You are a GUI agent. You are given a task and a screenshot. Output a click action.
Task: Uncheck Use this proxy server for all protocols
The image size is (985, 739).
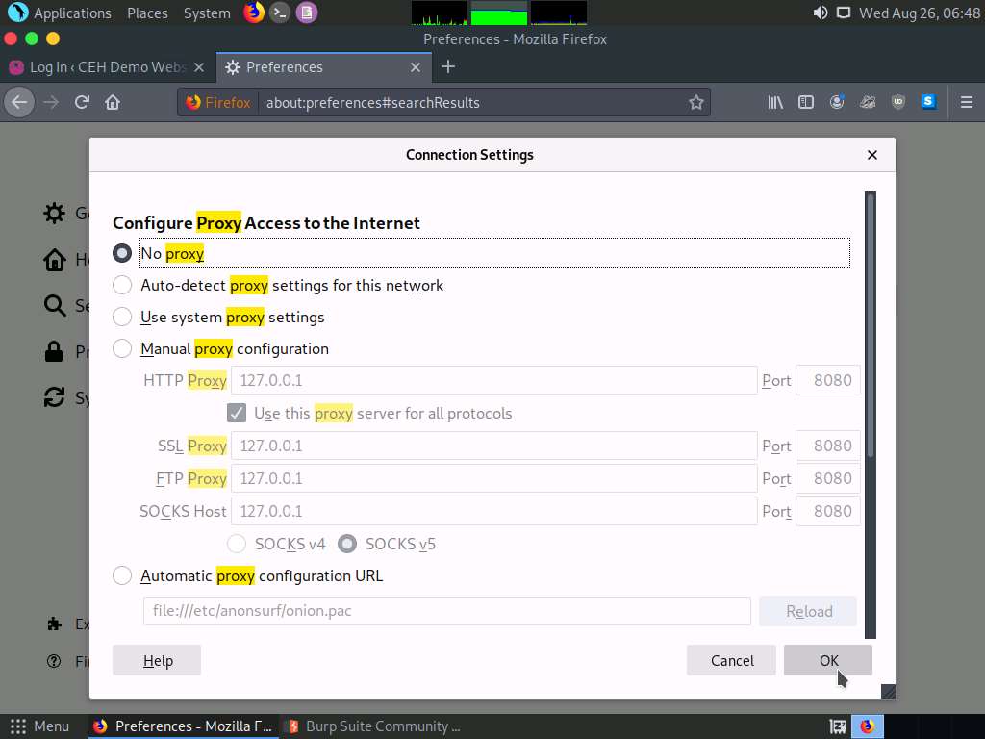coord(237,413)
